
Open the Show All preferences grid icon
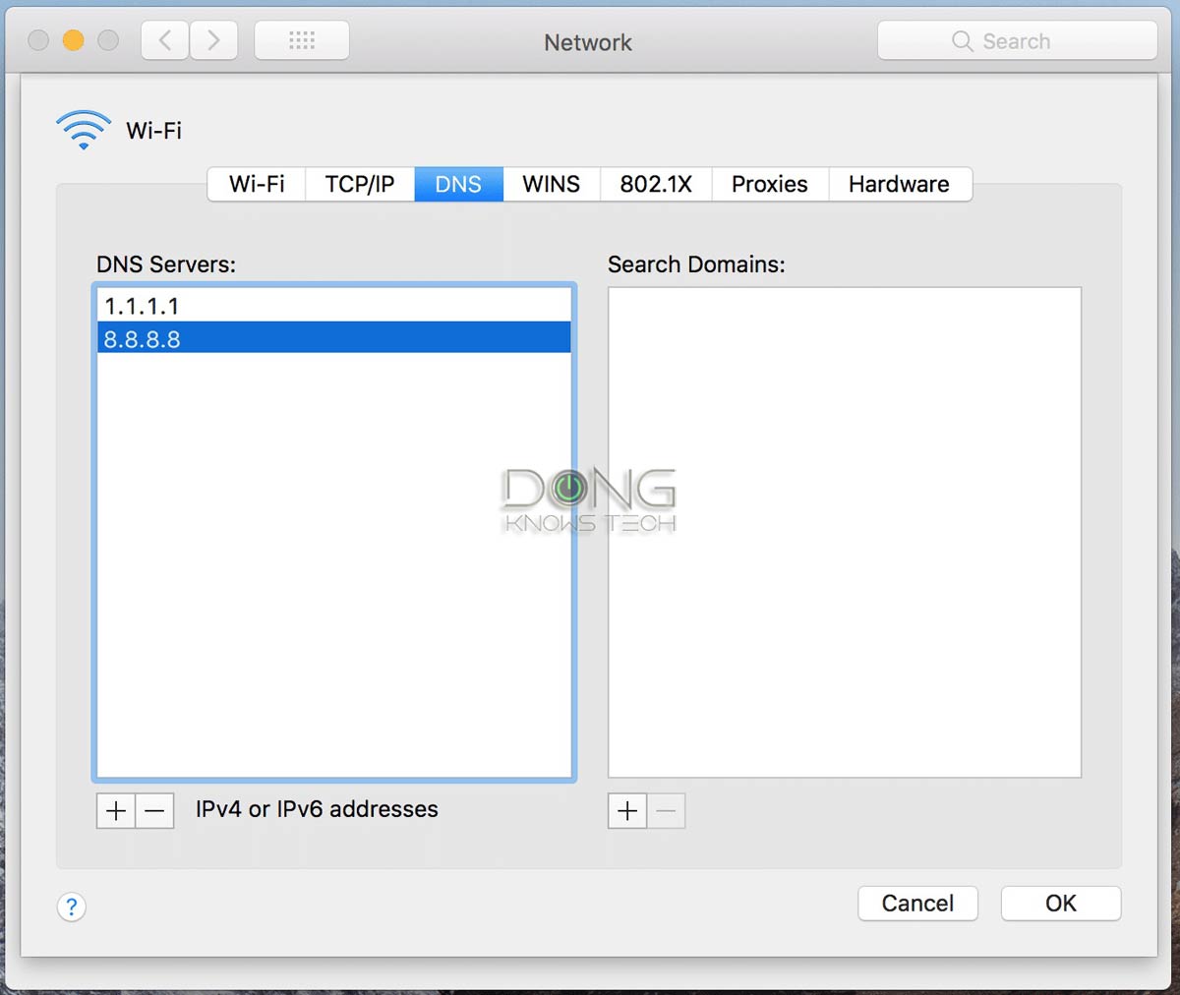301,39
